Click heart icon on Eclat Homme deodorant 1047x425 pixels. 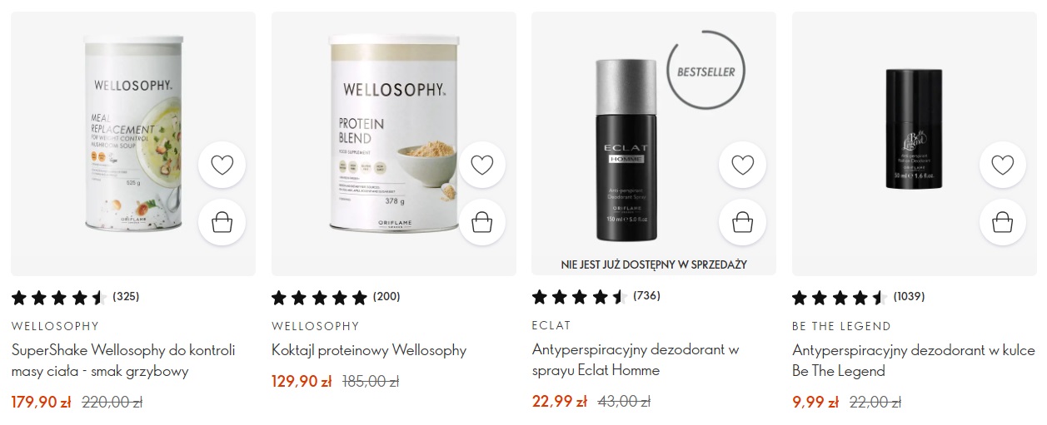click(x=742, y=165)
